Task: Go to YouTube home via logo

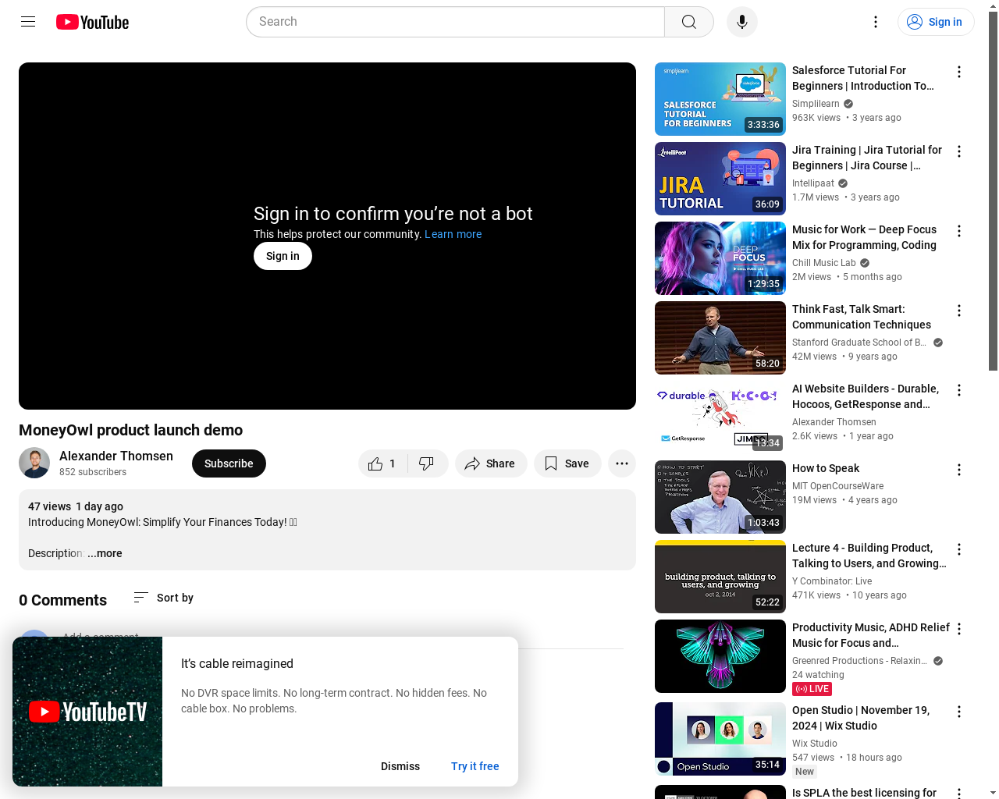Action: pos(92,22)
